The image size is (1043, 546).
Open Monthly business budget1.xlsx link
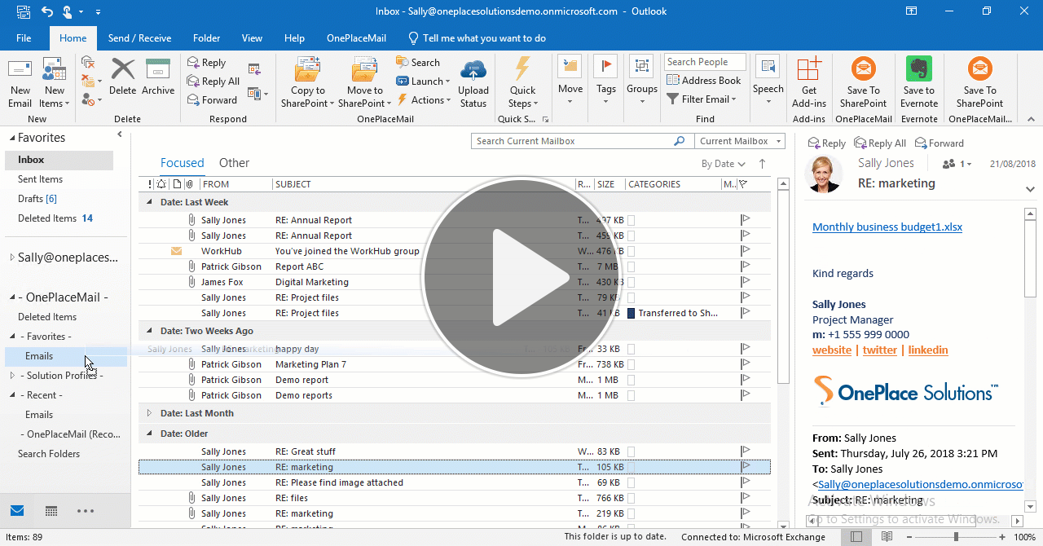pyautogui.click(x=887, y=227)
